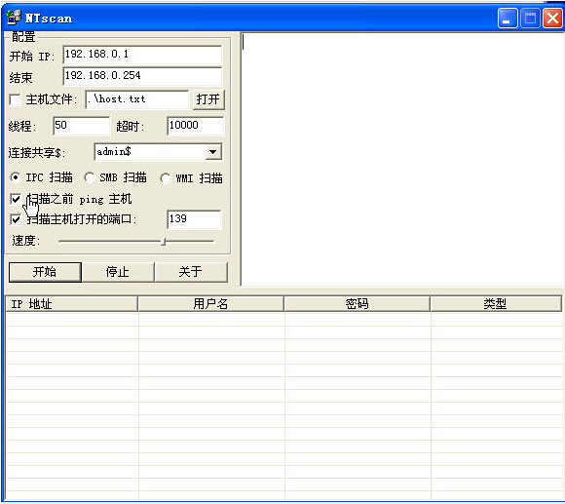The image size is (565, 504).
Task: Select the WMI 扫描 radio button
Action: [x=165, y=178]
